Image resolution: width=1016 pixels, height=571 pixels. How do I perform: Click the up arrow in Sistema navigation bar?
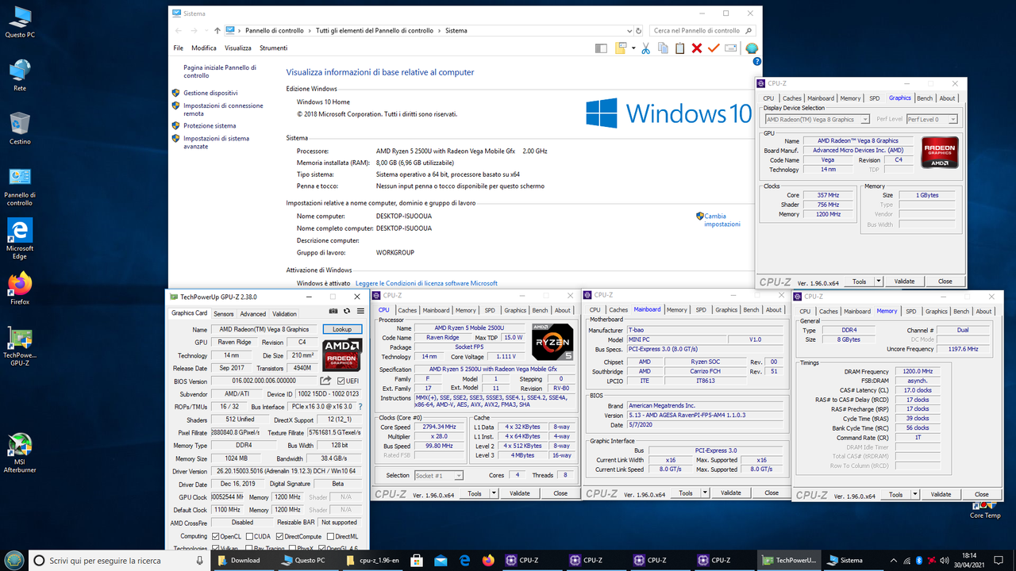point(217,30)
